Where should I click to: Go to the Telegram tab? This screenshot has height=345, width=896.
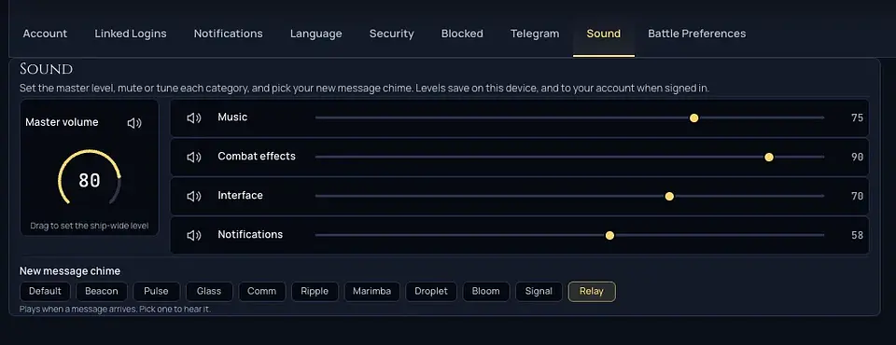click(535, 34)
